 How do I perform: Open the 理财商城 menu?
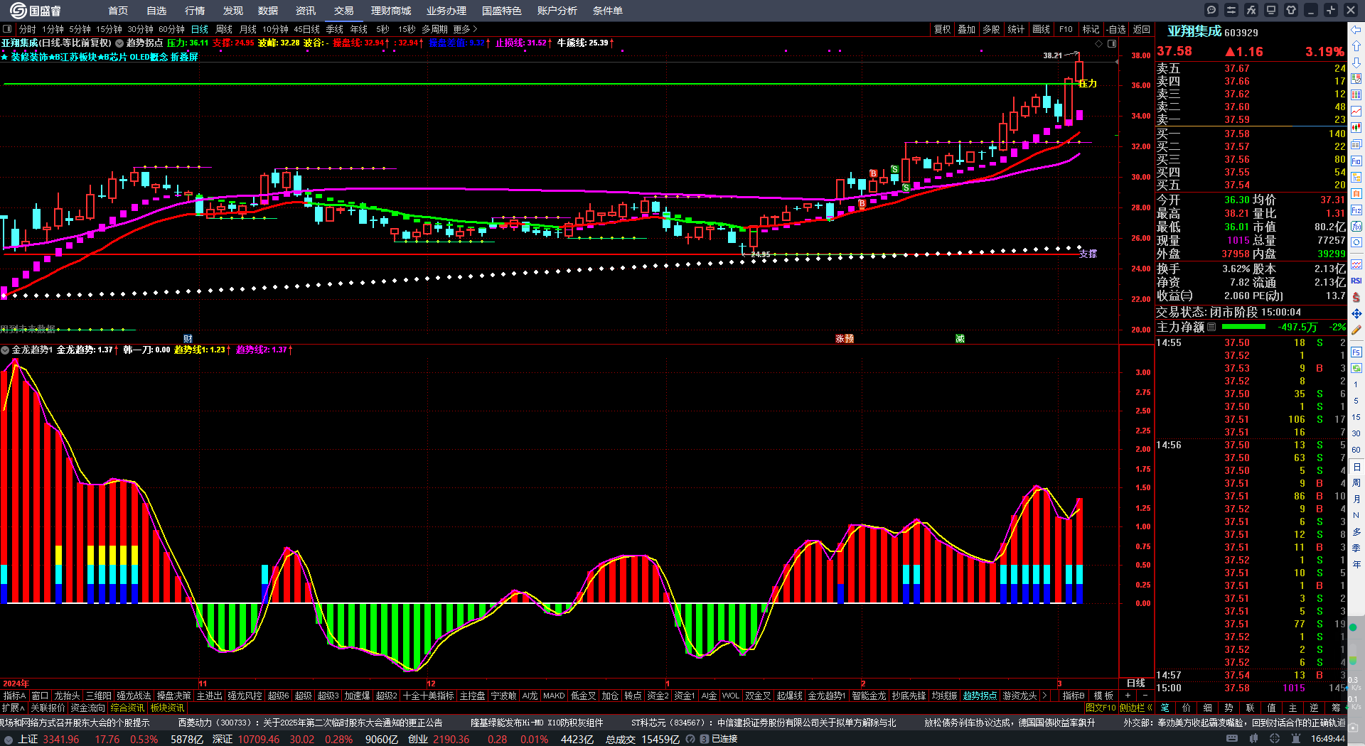(391, 11)
